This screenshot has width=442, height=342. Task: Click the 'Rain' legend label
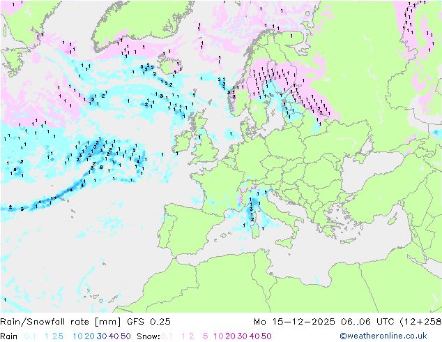click(9, 336)
